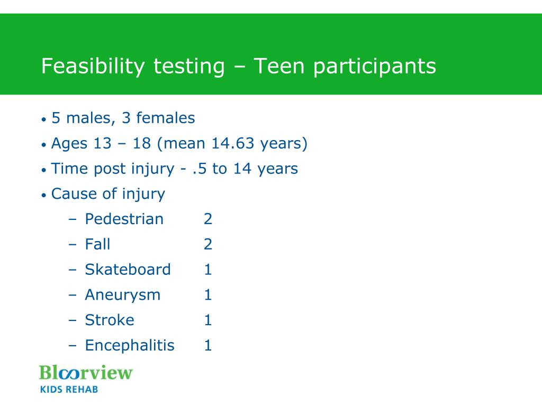Click the Encephalitis list entry
Viewport: 542px width, 406px height.
(130, 345)
